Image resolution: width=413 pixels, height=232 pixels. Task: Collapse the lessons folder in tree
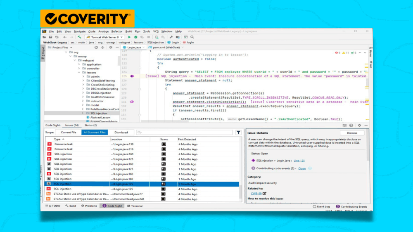pyautogui.click(x=79, y=72)
